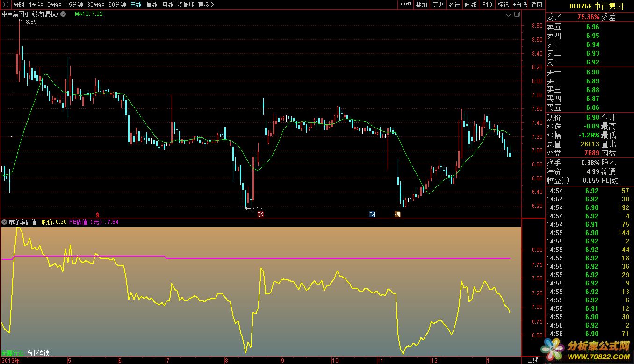Switch to the 分时 intraday view
The image size is (634, 364).
coord(19,5)
